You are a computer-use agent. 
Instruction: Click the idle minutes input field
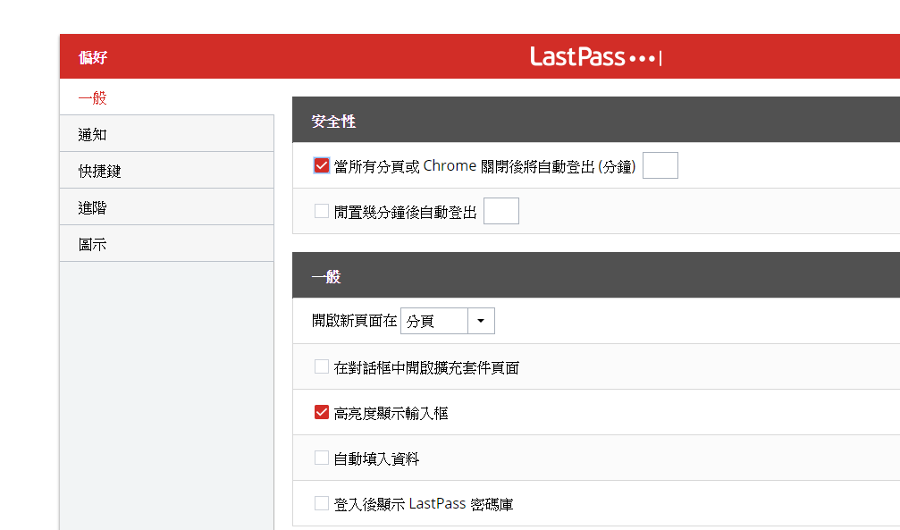pyautogui.click(x=501, y=211)
